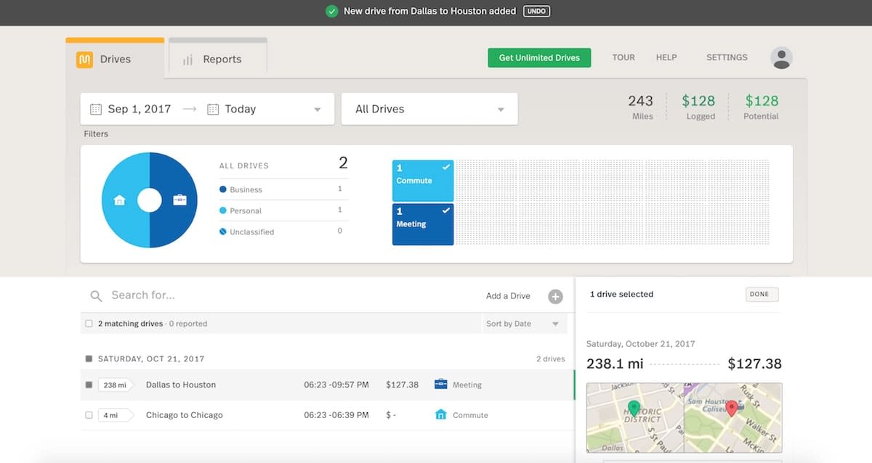The width and height of the screenshot is (872, 463).
Task: Check the Chicago to Chicago drive checkbox
Action: pos(89,415)
